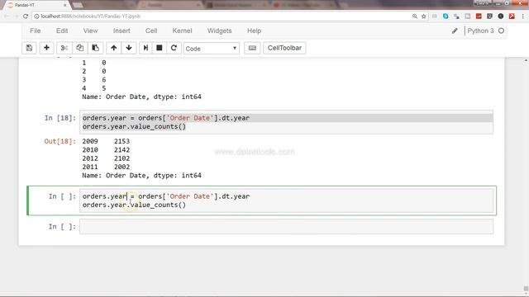Click the CellToolbar button
Image resolution: width=529 pixels, height=297 pixels.
(284, 48)
